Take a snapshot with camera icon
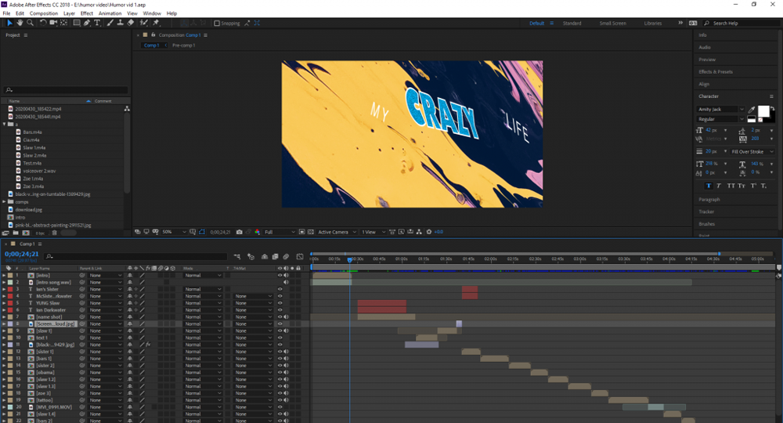The height and width of the screenshot is (423, 783). coord(239,232)
